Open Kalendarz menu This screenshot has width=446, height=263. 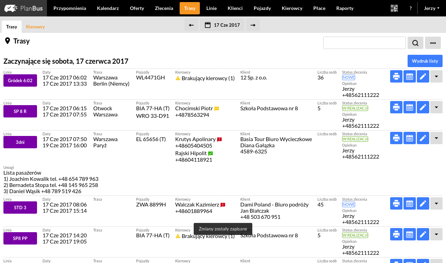coord(108,8)
